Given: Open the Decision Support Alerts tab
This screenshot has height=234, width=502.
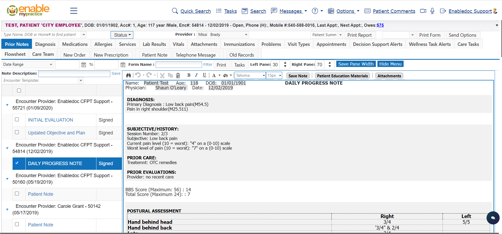Looking at the screenshot, I should point(378,44).
